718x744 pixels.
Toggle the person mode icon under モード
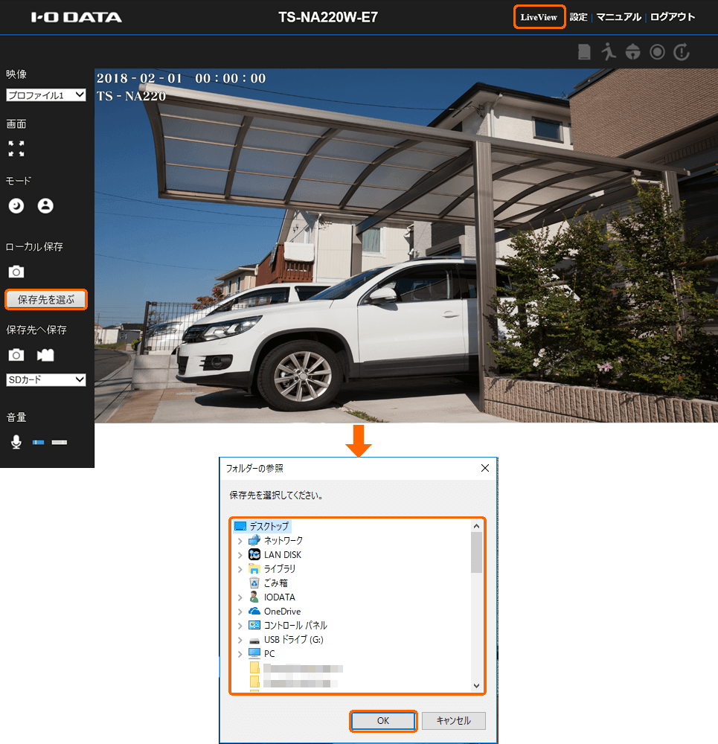(x=45, y=206)
